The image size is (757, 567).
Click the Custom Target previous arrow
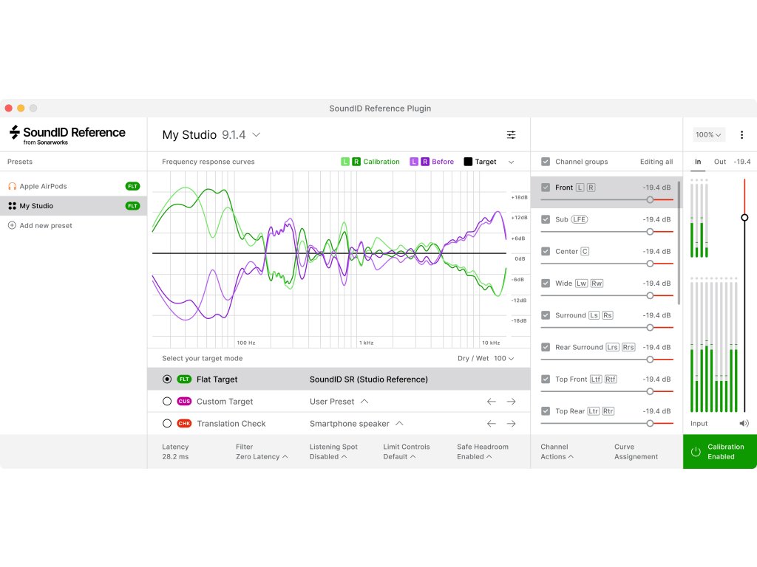pos(491,402)
